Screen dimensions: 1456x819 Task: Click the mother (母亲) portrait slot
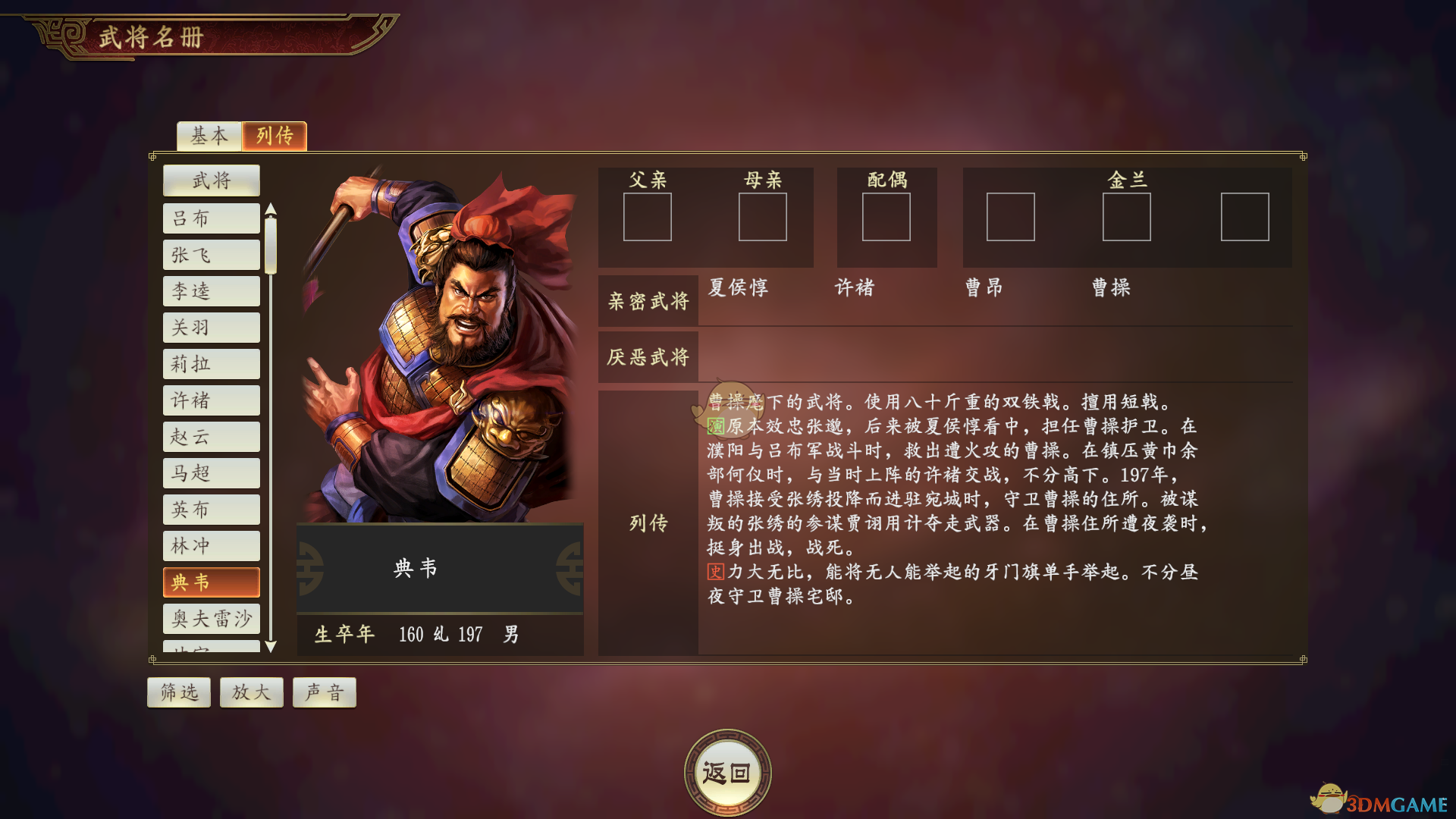coord(762,217)
